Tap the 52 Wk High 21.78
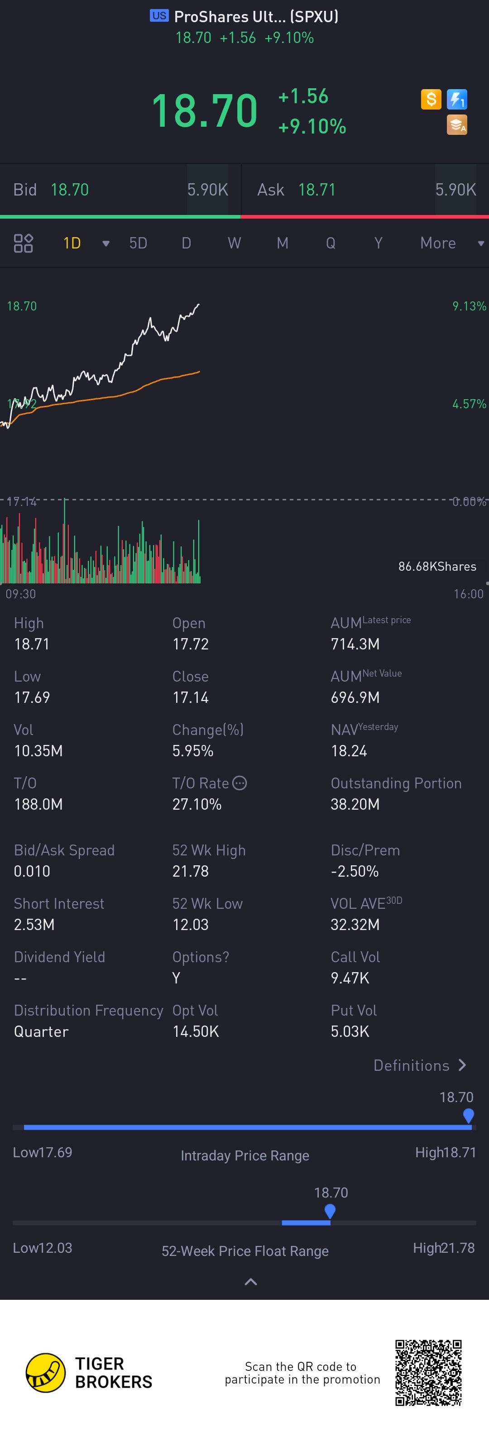 click(190, 871)
